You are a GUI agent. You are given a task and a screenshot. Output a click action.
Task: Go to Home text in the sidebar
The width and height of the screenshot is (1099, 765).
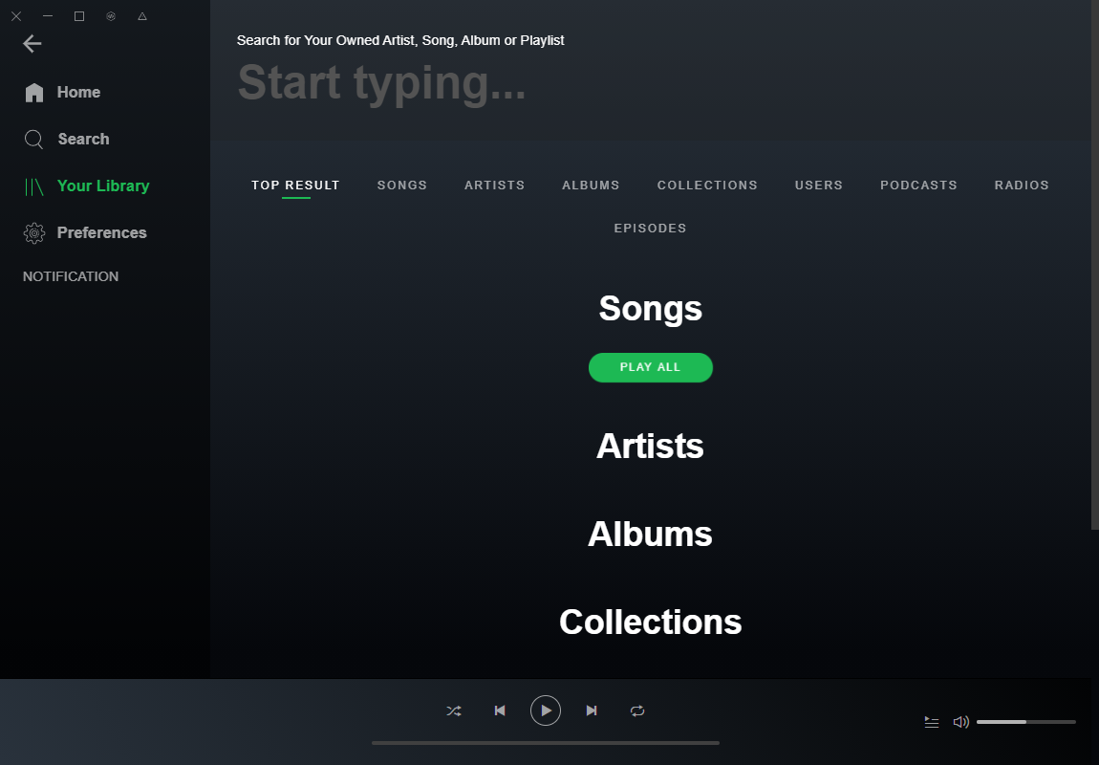point(78,93)
